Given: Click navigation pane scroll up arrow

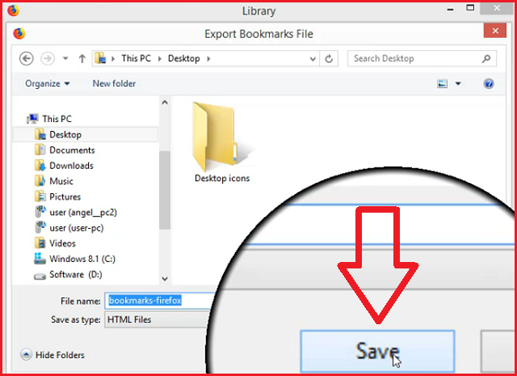Looking at the screenshot, I should pos(165,103).
